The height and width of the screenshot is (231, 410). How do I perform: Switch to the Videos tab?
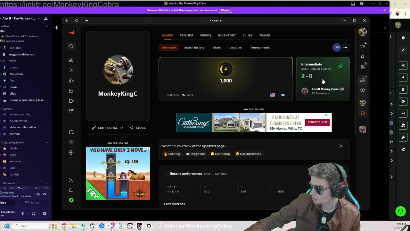click(x=205, y=35)
